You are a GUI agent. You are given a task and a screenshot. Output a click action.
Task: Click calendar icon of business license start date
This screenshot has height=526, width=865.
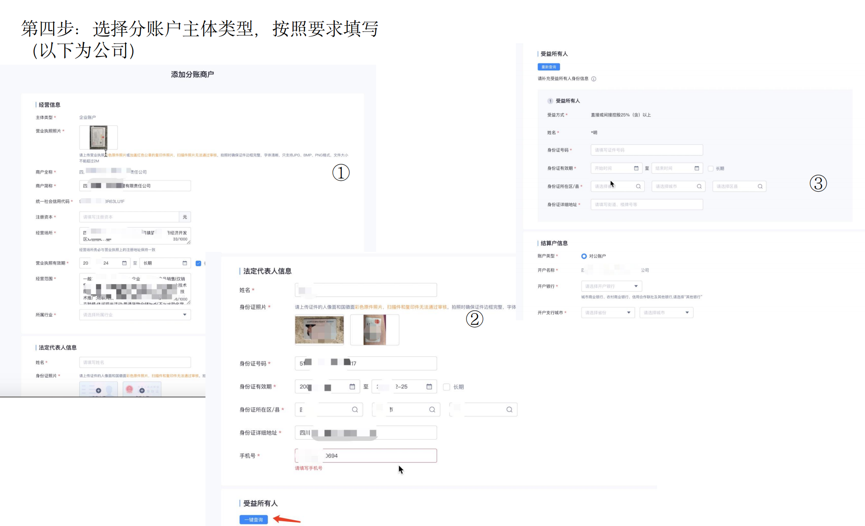(124, 263)
